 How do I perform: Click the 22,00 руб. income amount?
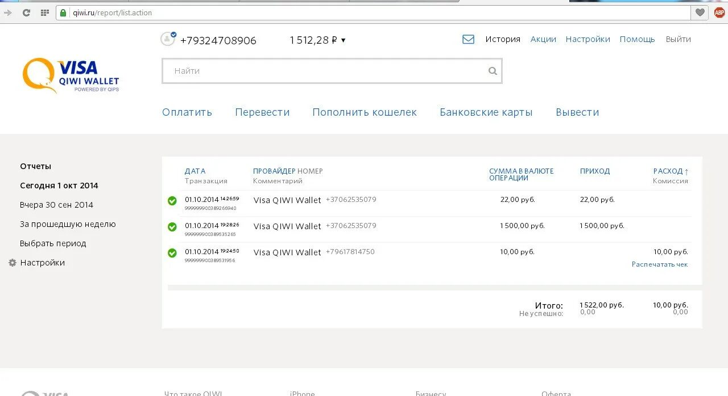[597, 200]
